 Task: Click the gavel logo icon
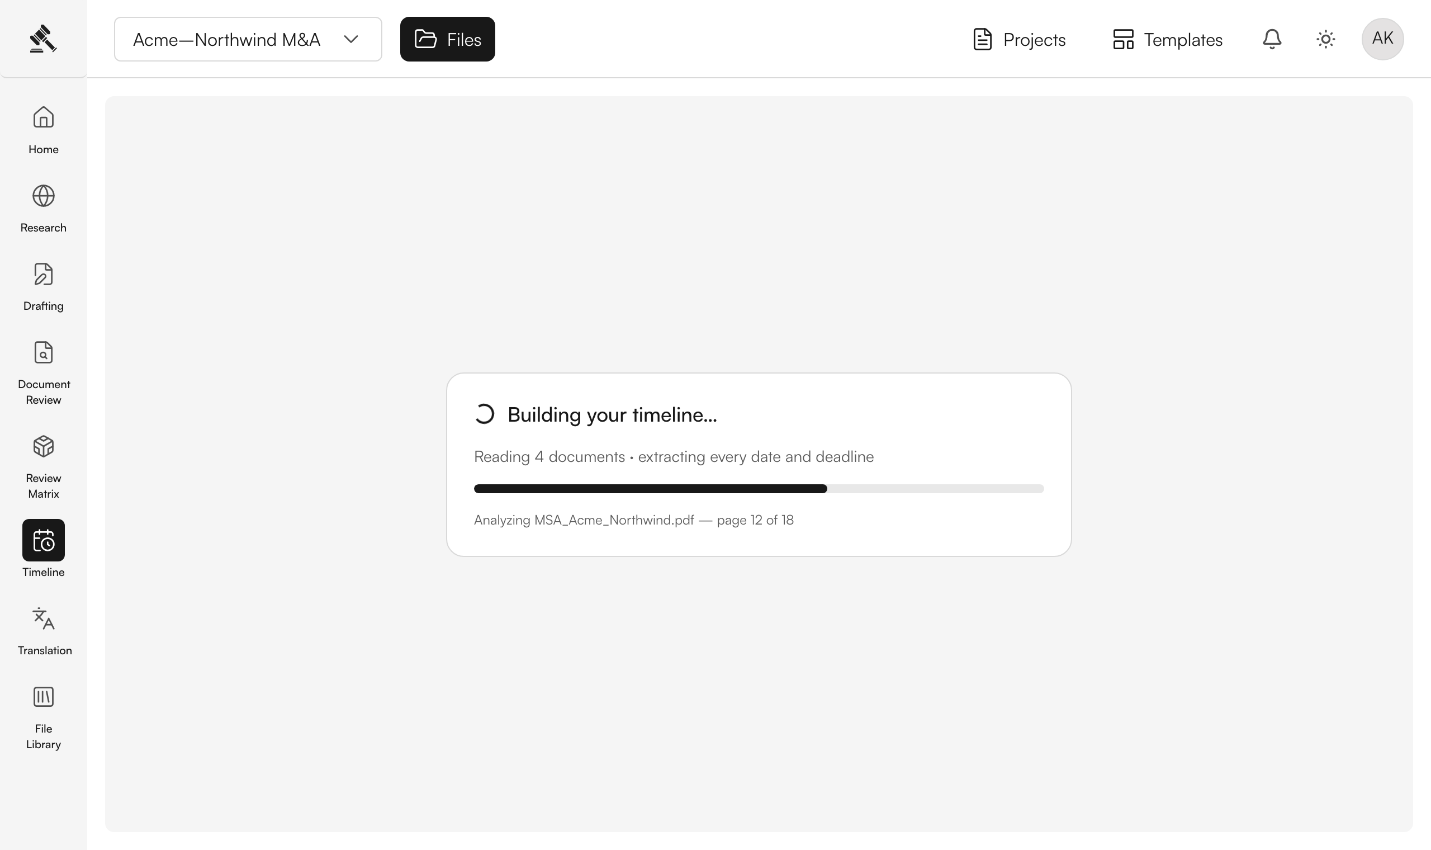[x=43, y=39]
